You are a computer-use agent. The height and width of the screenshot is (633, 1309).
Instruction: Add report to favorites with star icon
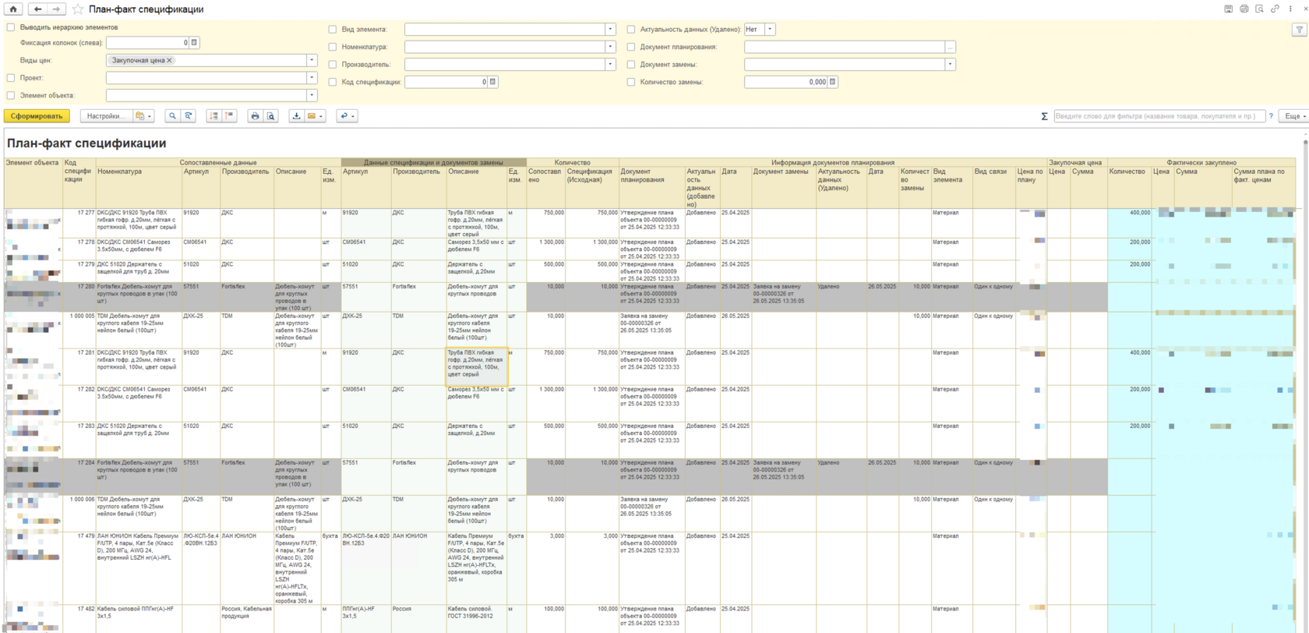78,9
